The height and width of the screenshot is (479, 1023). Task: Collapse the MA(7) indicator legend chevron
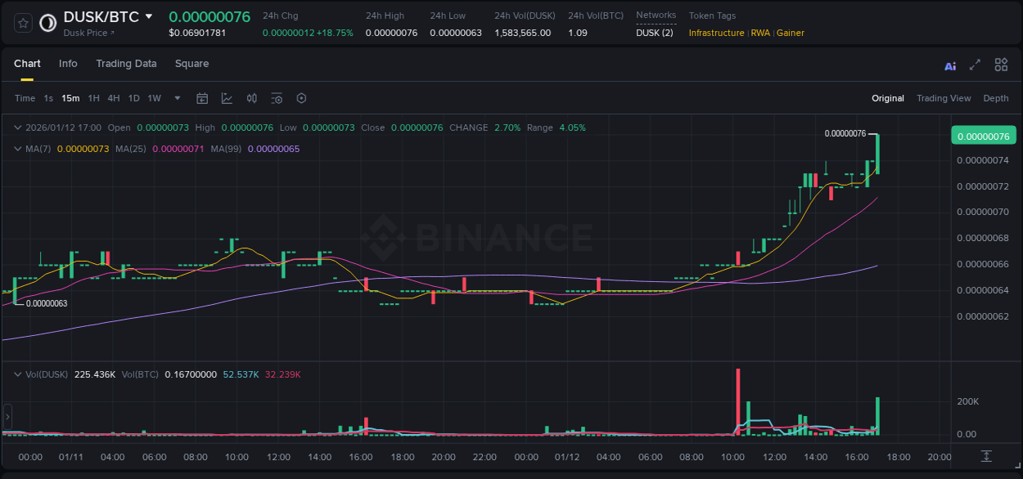click(18, 149)
